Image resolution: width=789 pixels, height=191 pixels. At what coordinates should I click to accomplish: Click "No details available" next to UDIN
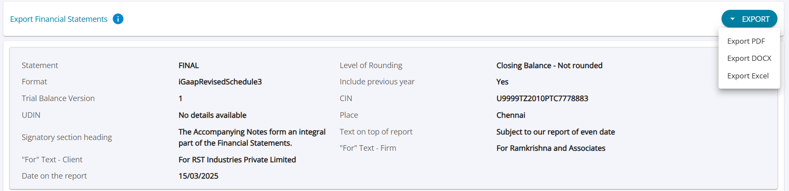click(x=212, y=115)
